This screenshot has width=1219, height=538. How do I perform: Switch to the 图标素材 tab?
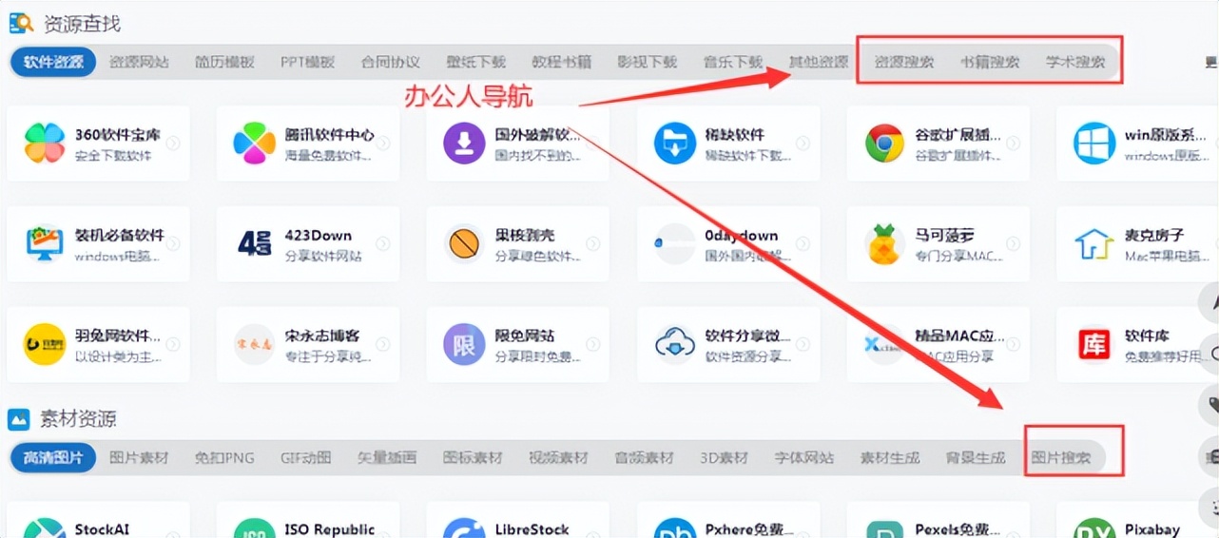point(472,457)
